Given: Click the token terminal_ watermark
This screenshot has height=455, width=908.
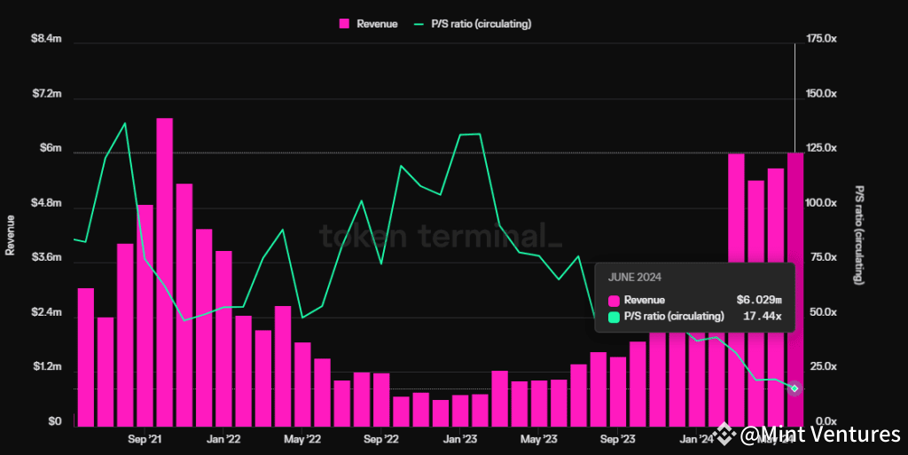Looking at the screenshot, I should click(440, 236).
